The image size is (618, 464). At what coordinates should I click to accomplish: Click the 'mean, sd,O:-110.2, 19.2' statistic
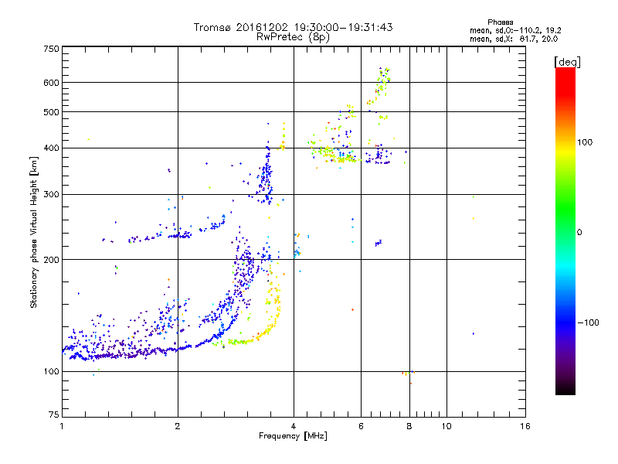point(515,30)
